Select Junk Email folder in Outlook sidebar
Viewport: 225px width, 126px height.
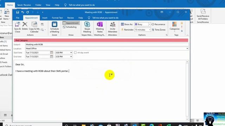point(4,54)
